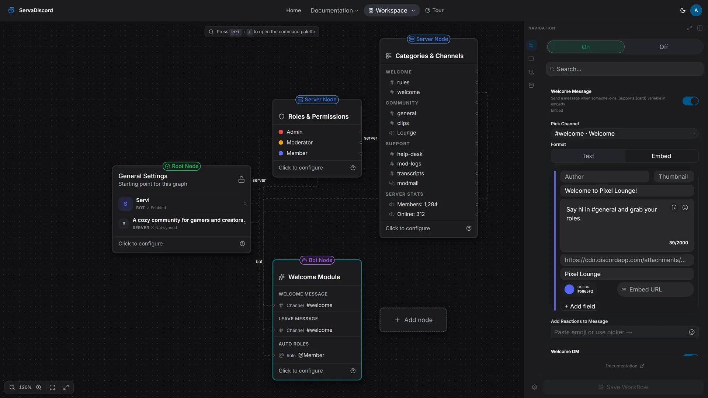
Task: Click Add node button
Action: (413, 320)
